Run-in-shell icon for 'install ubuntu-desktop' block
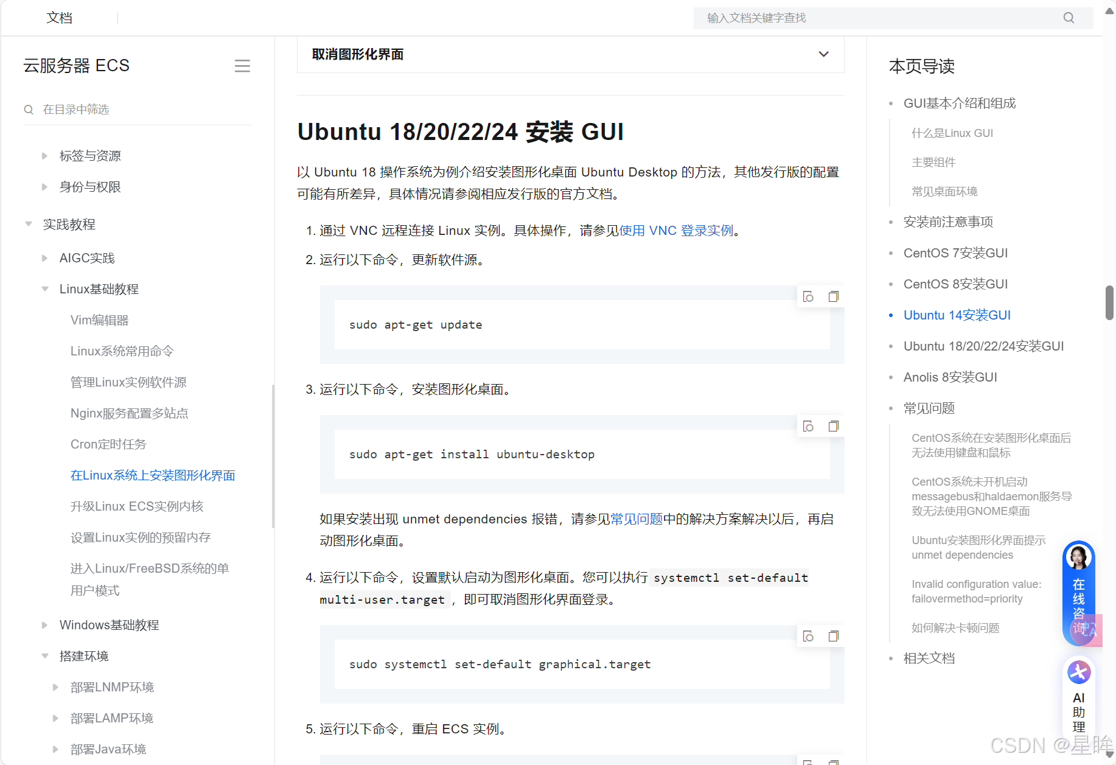1116x765 pixels. point(808,426)
